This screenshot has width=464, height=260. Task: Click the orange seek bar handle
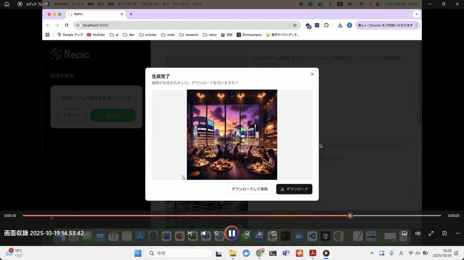[x=350, y=216]
